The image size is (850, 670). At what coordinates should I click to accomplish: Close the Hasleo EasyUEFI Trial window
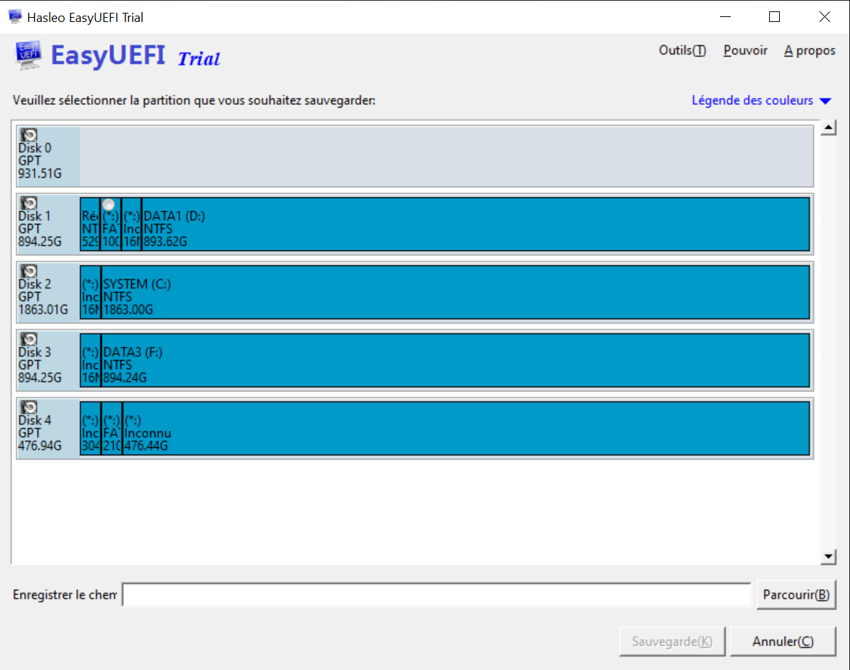coord(824,17)
